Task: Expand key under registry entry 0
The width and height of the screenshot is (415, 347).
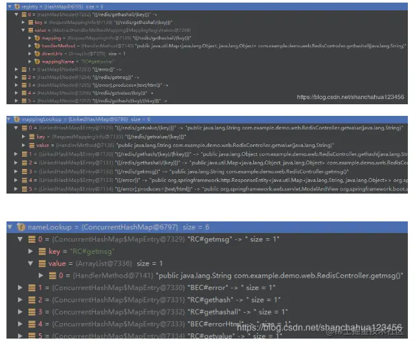Action: [x=23, y=23]
